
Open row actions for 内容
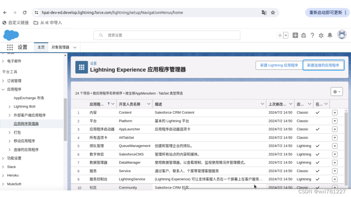[x=335, y=113]
